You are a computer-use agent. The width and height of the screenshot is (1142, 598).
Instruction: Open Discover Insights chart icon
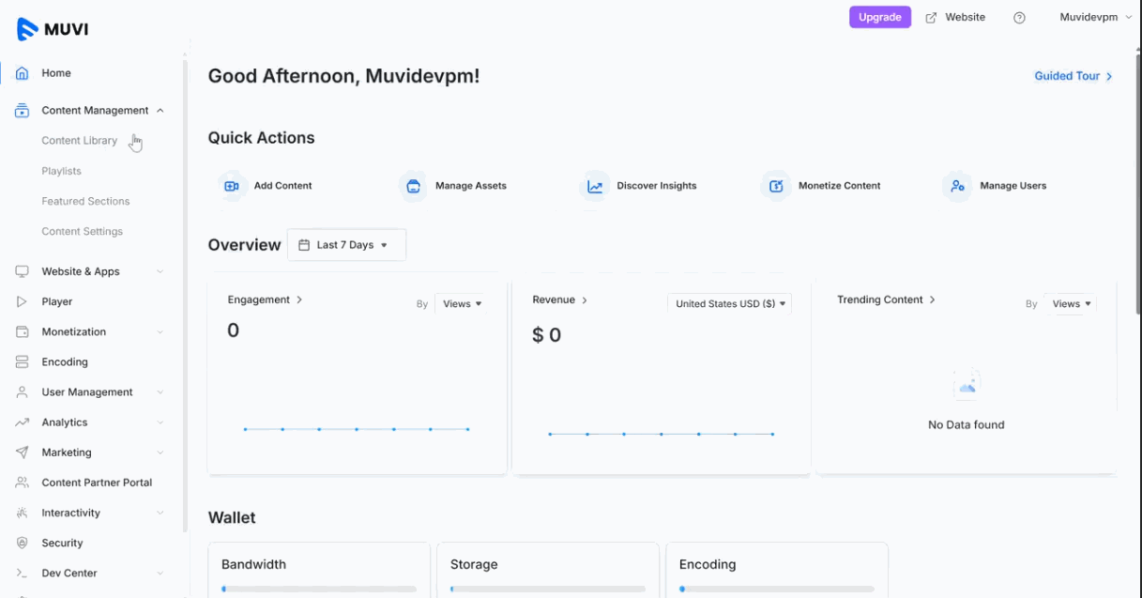595,186
